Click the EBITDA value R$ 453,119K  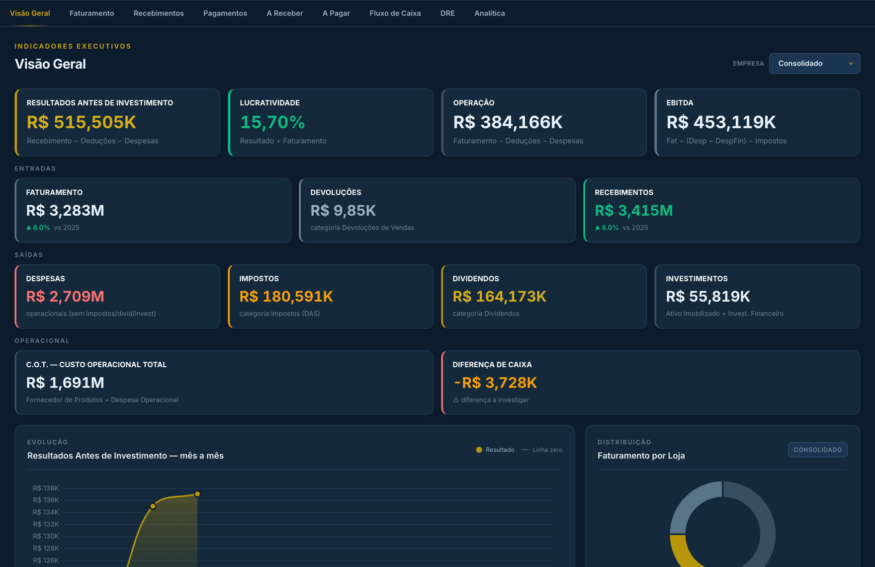click(x=721, y=122)
